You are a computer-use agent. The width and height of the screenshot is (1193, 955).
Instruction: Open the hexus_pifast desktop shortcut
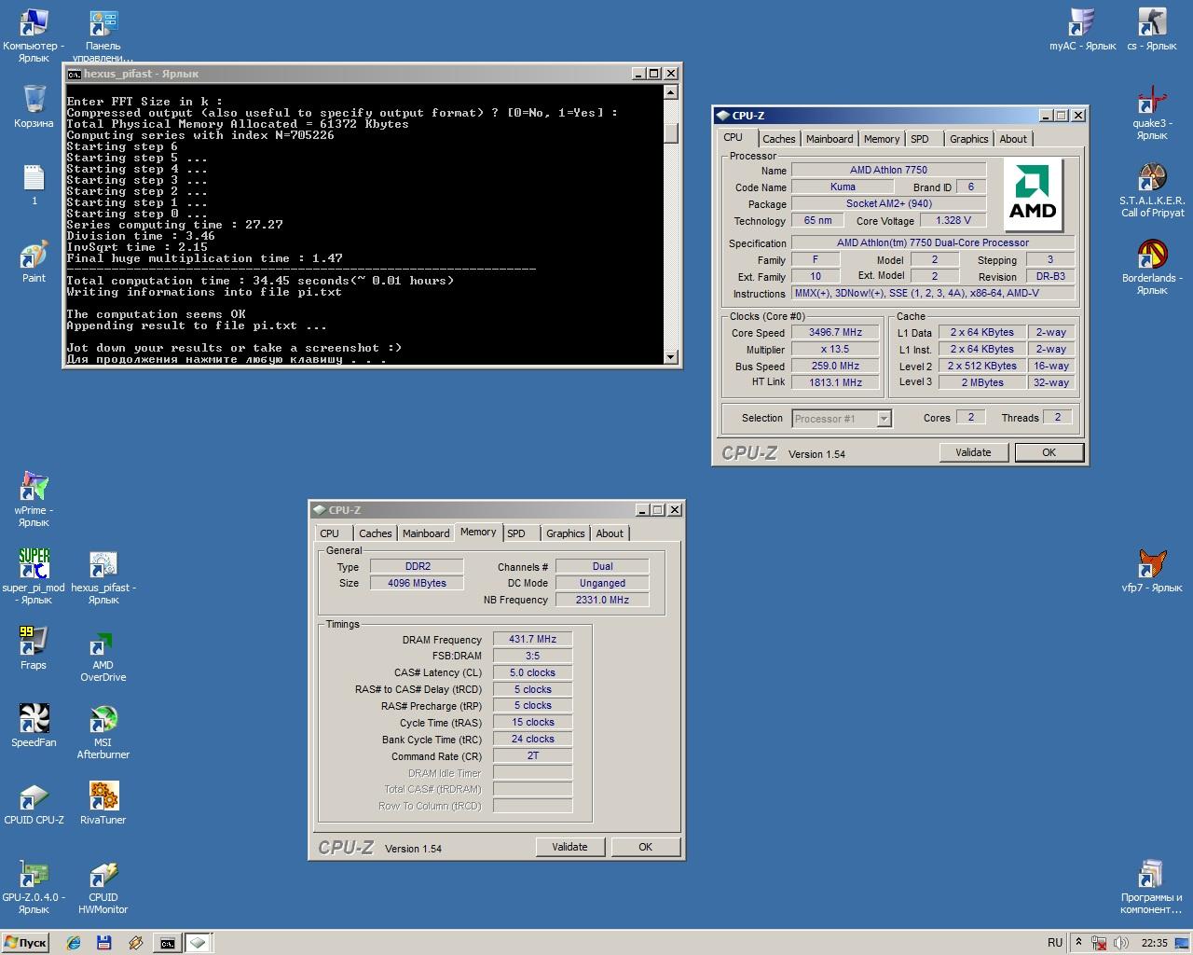pos(103,577)
